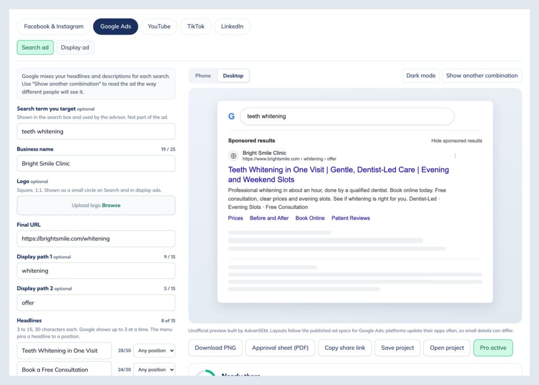Click Browse to upload a logo
The image size is (539, 385).
tap(111, 205)
